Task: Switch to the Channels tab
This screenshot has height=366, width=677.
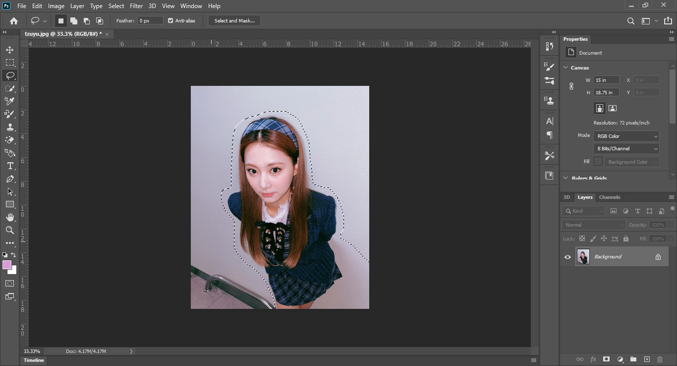Action: coord(609,197)
